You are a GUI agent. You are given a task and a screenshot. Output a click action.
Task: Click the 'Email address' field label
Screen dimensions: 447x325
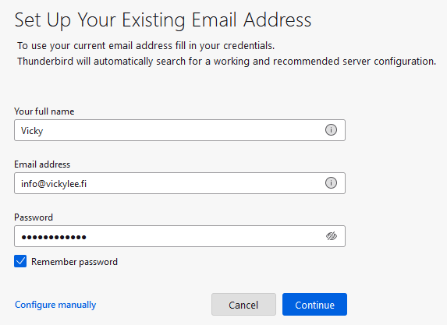42,164
